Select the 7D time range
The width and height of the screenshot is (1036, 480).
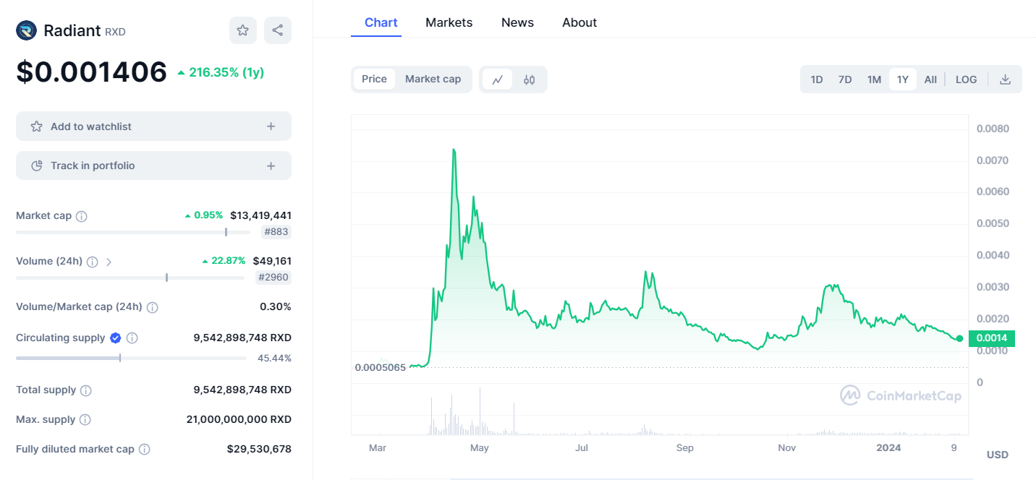[844, 80]
